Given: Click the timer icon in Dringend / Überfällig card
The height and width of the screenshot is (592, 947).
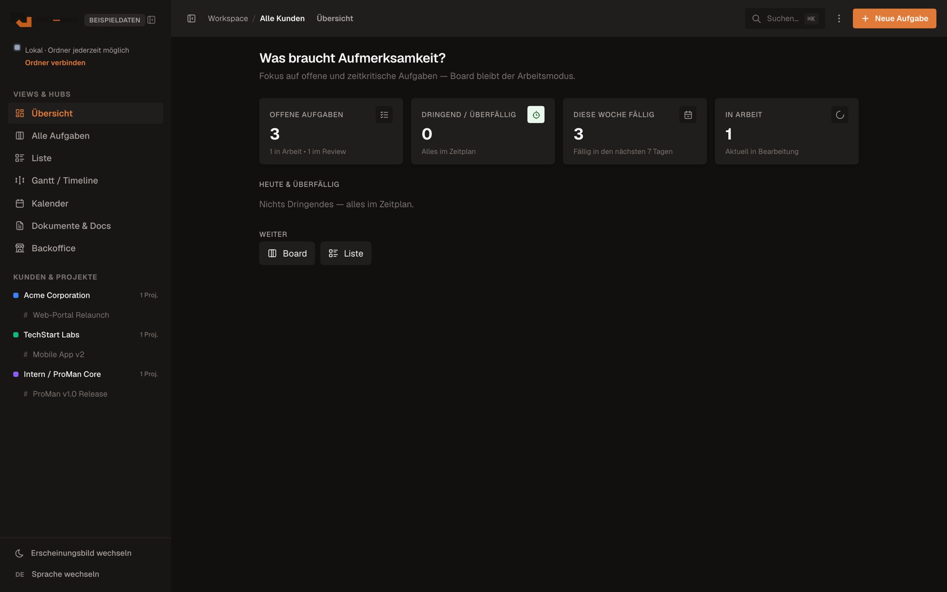Looking at the screenshot, I should click(x=536, y=115).
